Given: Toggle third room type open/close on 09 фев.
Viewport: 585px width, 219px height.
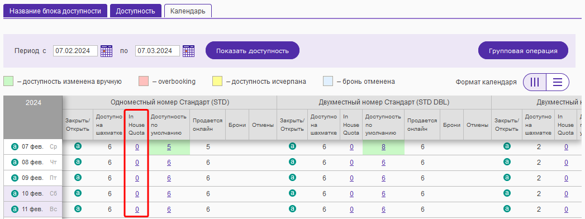Looking at the screenshot, I should pos(507,178).
